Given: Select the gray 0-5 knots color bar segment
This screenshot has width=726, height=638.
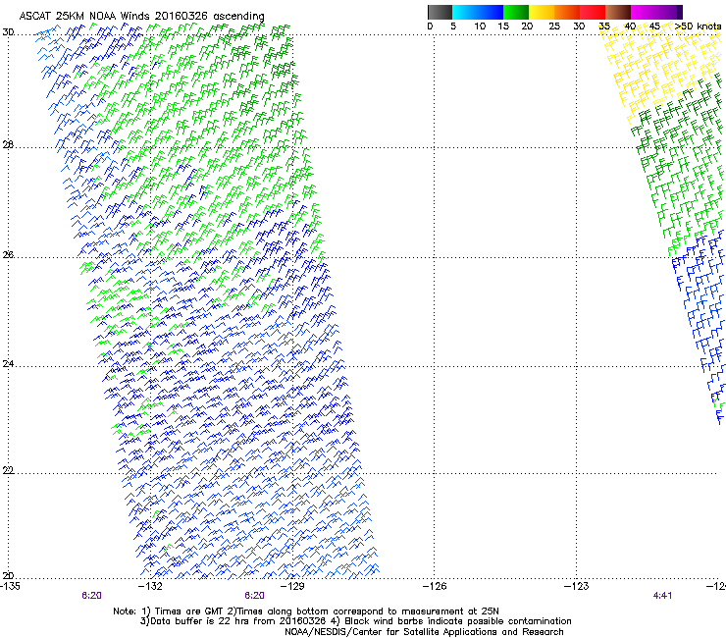Looking at the screenshot, I should (440, 12).
